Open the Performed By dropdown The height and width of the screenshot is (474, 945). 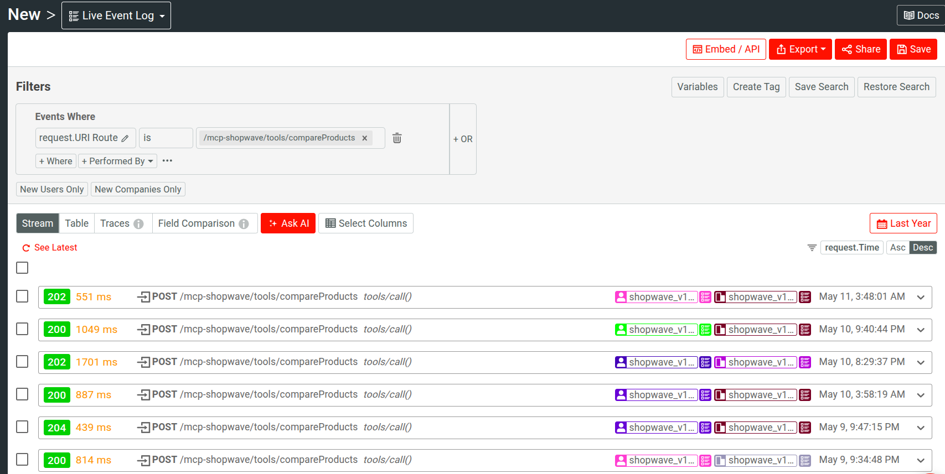pos(117,161)
